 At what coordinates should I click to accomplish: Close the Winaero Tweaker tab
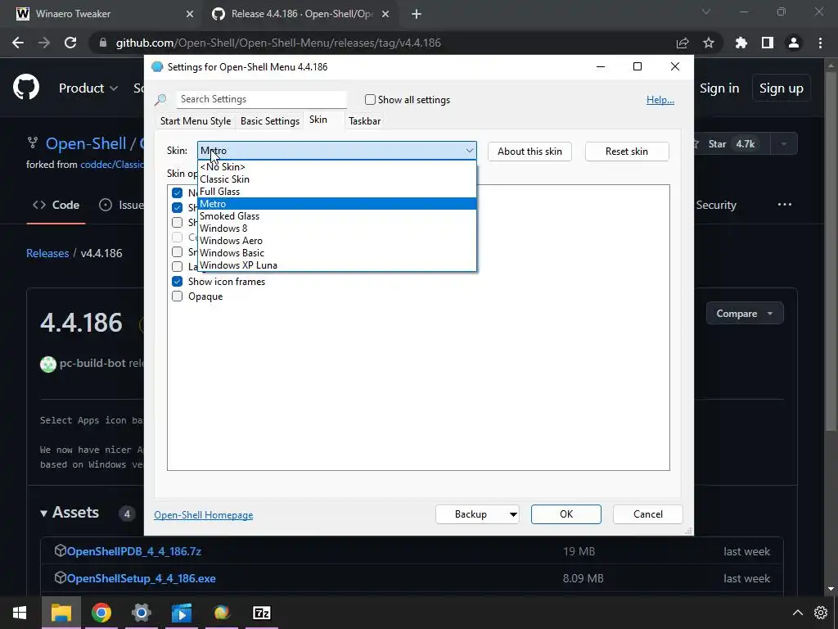click(x=190, y=14)
